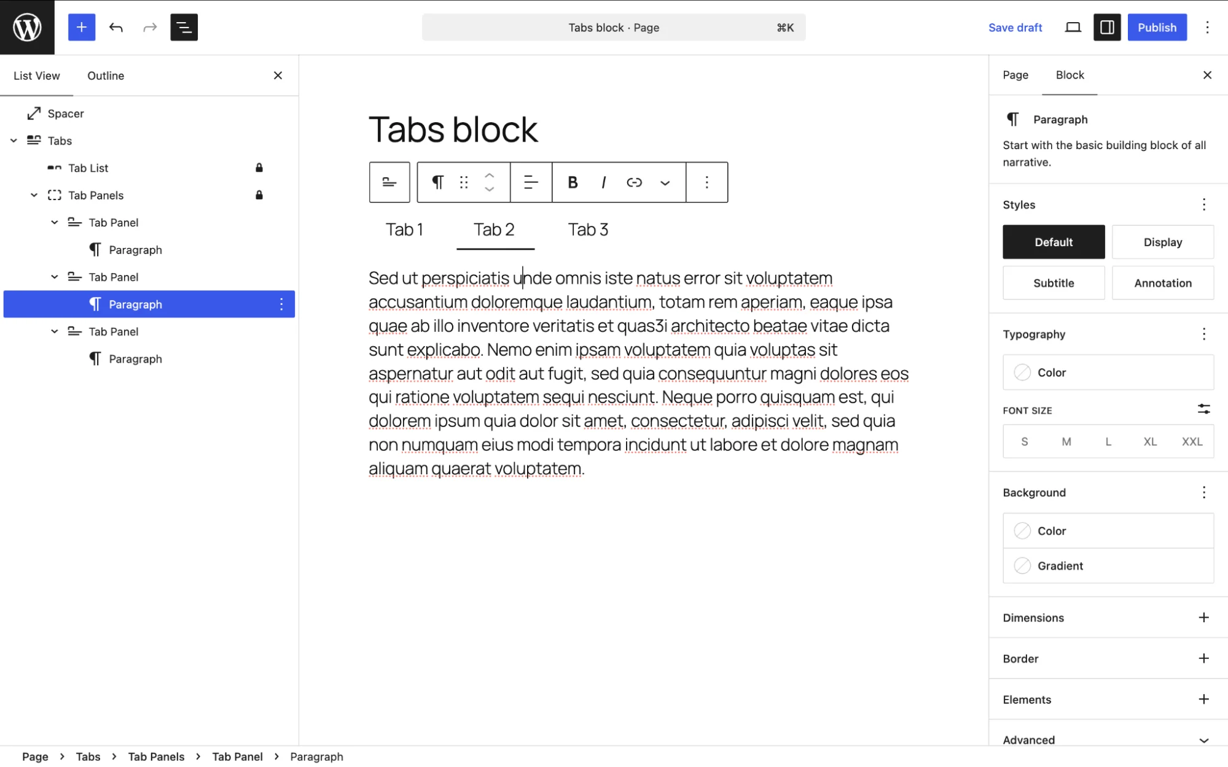
Task: Open the Tabs block command palette field
Action: pos(614,28)
